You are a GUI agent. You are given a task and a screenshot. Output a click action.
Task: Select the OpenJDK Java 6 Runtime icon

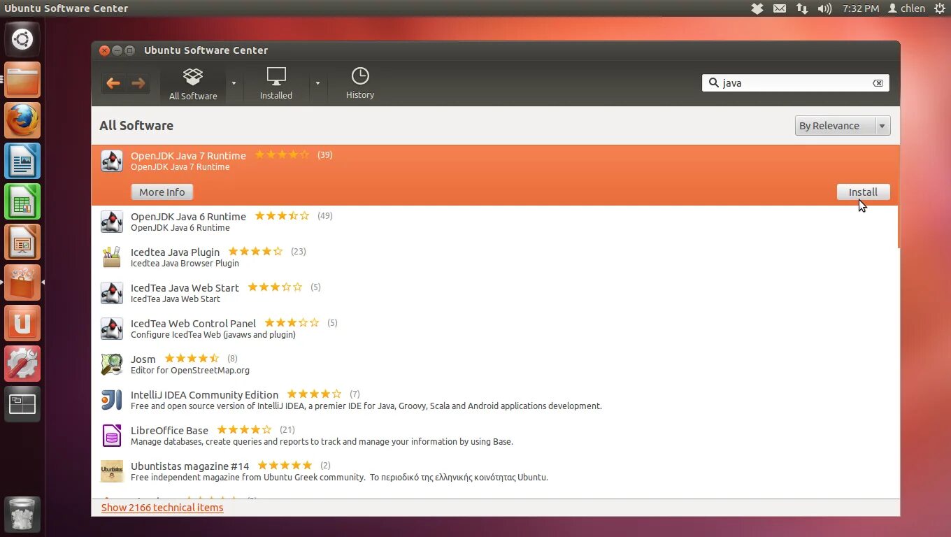point(112,222)
